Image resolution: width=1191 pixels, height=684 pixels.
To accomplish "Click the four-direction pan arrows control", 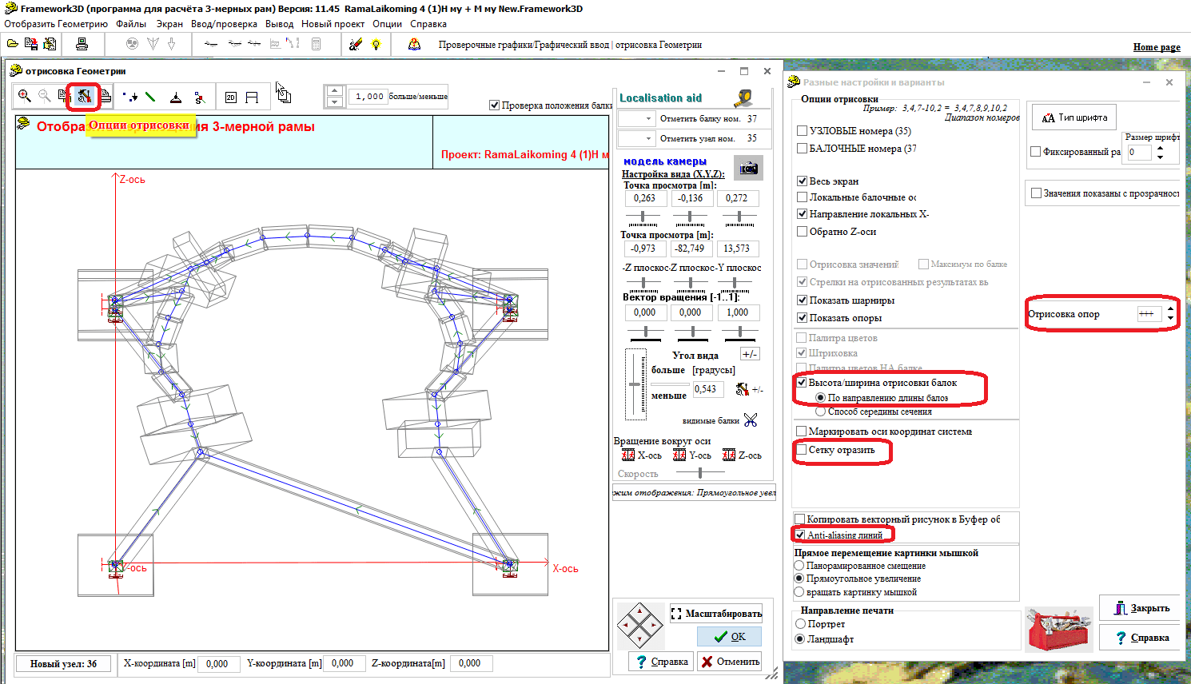I will coord(639,626).
